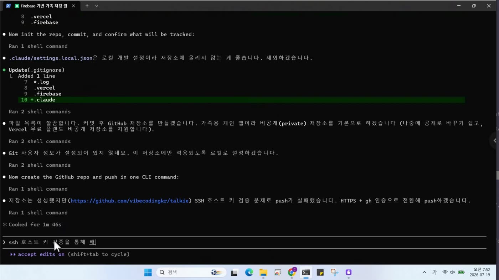Open the new tab plus button
The width and height of the screenshot is (499, 280).
(87, 6)
